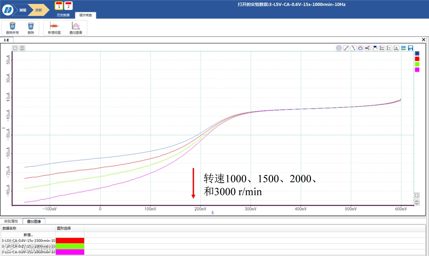Select the falling curve tool icon
The image size is (429, 256).
tap(353, 48)
